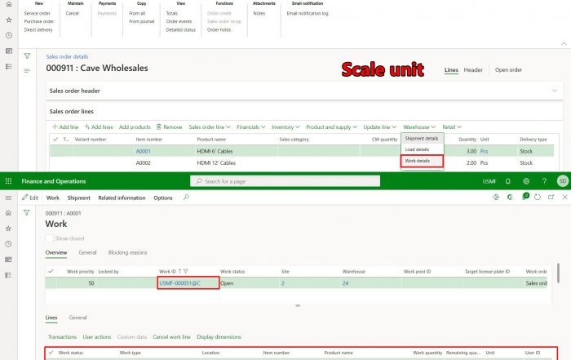
Task: Switch to Header view of sales order
Action: 473,69
